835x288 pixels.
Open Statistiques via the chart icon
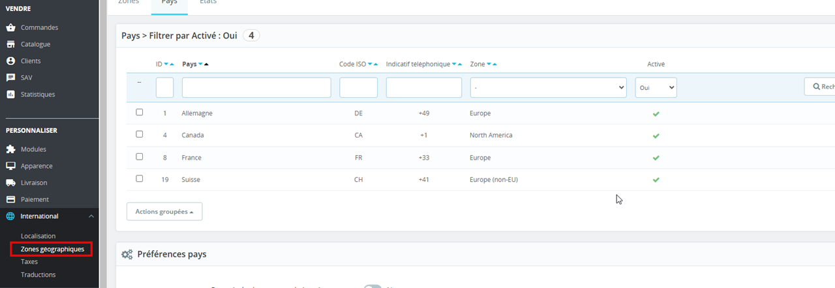pos(10,94)
